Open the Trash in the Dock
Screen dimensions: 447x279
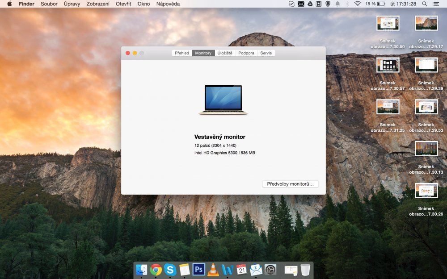point(305,270)
